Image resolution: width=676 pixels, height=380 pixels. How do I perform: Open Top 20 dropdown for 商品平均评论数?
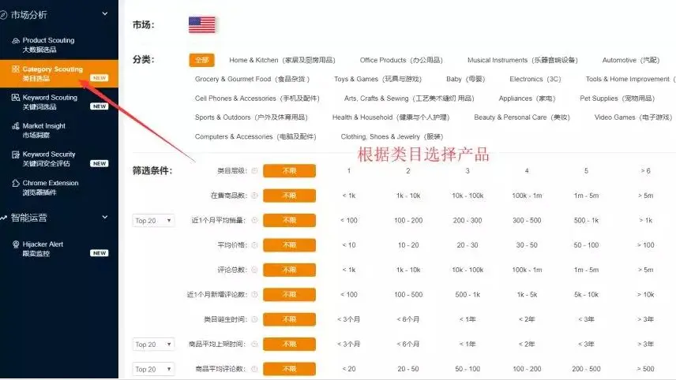click(153, 369)
